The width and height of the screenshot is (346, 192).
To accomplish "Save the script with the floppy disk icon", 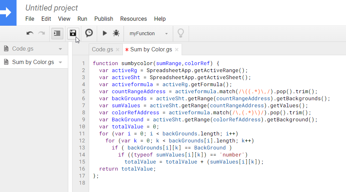I will click(73, 33).
